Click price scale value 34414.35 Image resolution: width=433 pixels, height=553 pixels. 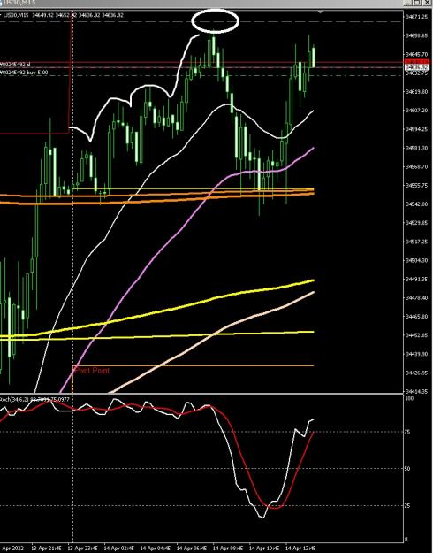(417, 391)
